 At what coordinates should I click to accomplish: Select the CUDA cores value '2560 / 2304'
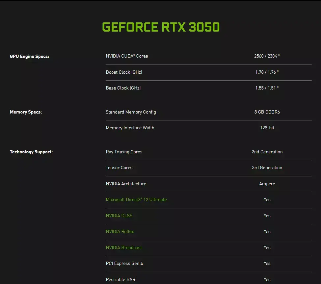[x=265, y=56]
